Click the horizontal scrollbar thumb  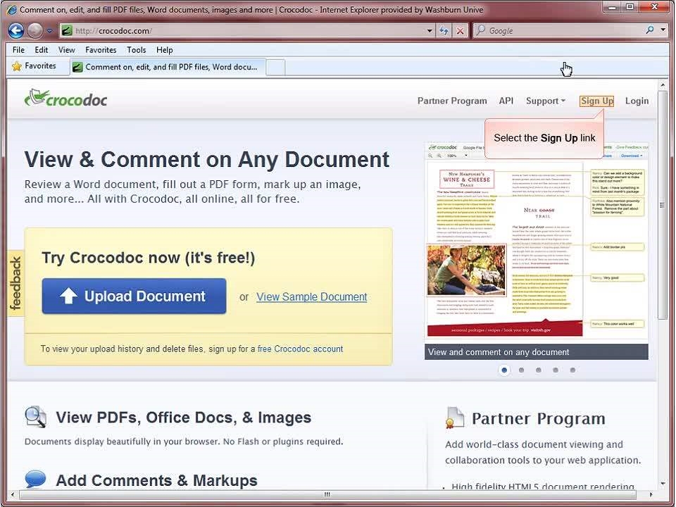pyautogui.click(x=327, y=494)
